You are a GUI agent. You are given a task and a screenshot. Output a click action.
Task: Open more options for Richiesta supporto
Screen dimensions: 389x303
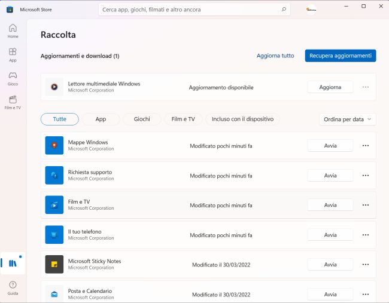pyautogui.click(x=366, y=176)
